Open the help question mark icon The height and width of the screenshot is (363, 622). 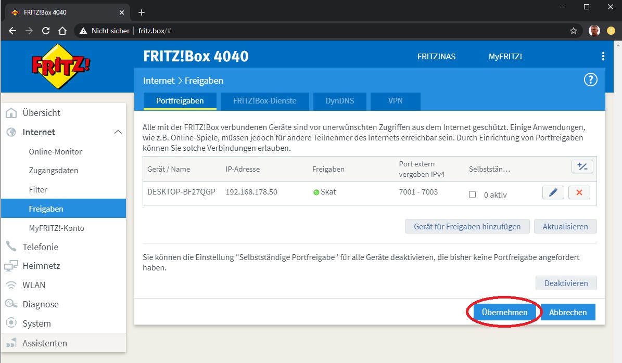(x=590, y=80)
